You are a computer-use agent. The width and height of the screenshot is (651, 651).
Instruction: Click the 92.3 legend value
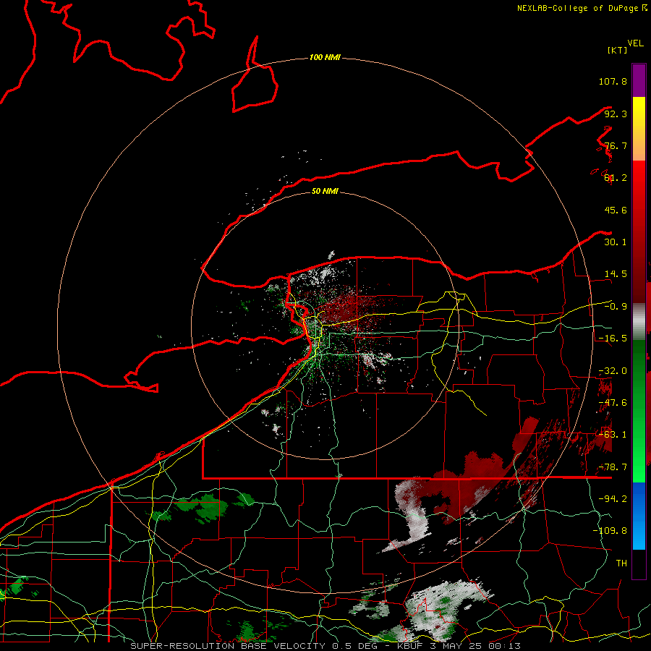[616, 114]
